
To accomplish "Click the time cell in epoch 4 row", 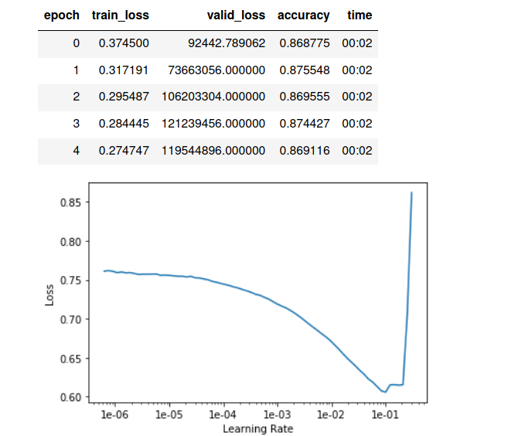I will coord(357,151).
